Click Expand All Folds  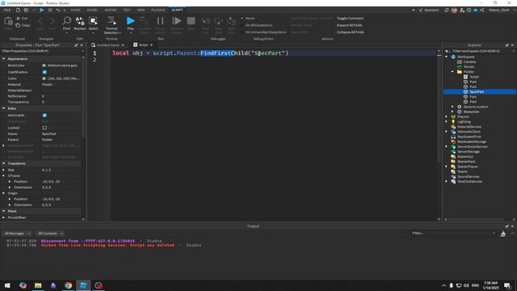350,25
